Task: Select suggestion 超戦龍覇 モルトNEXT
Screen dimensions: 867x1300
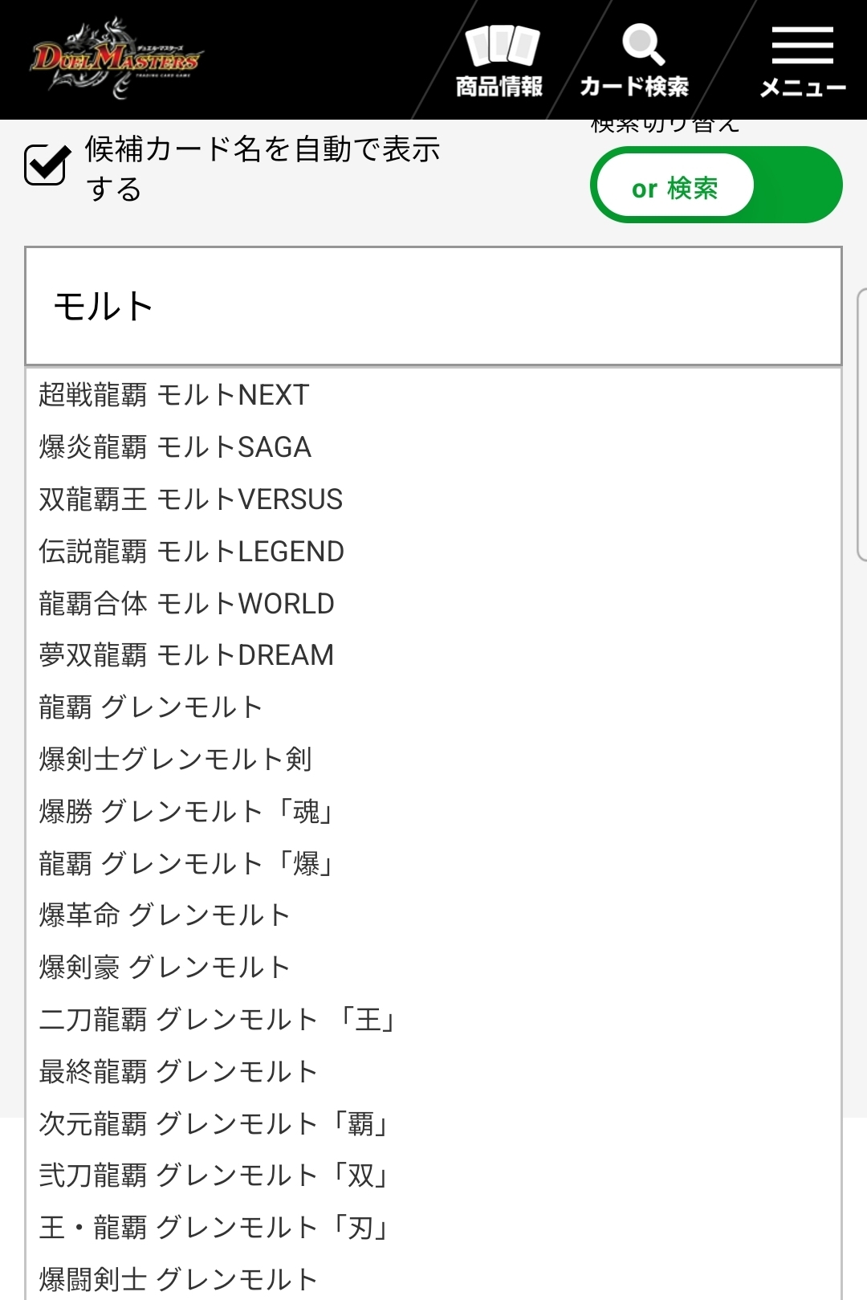Action: click(x=174, y=395)
